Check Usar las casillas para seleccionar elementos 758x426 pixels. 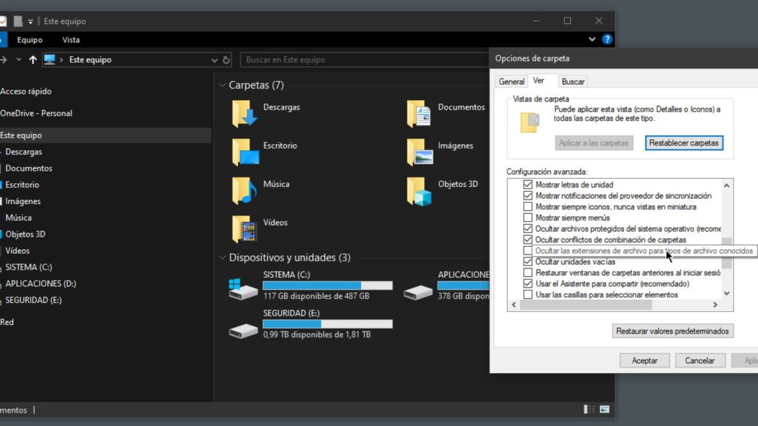click(x=527, y=295)
